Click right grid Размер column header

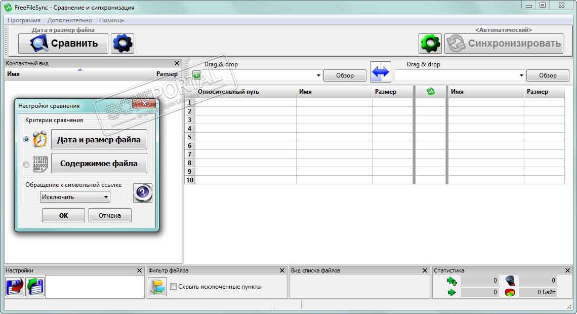[537, 92]
